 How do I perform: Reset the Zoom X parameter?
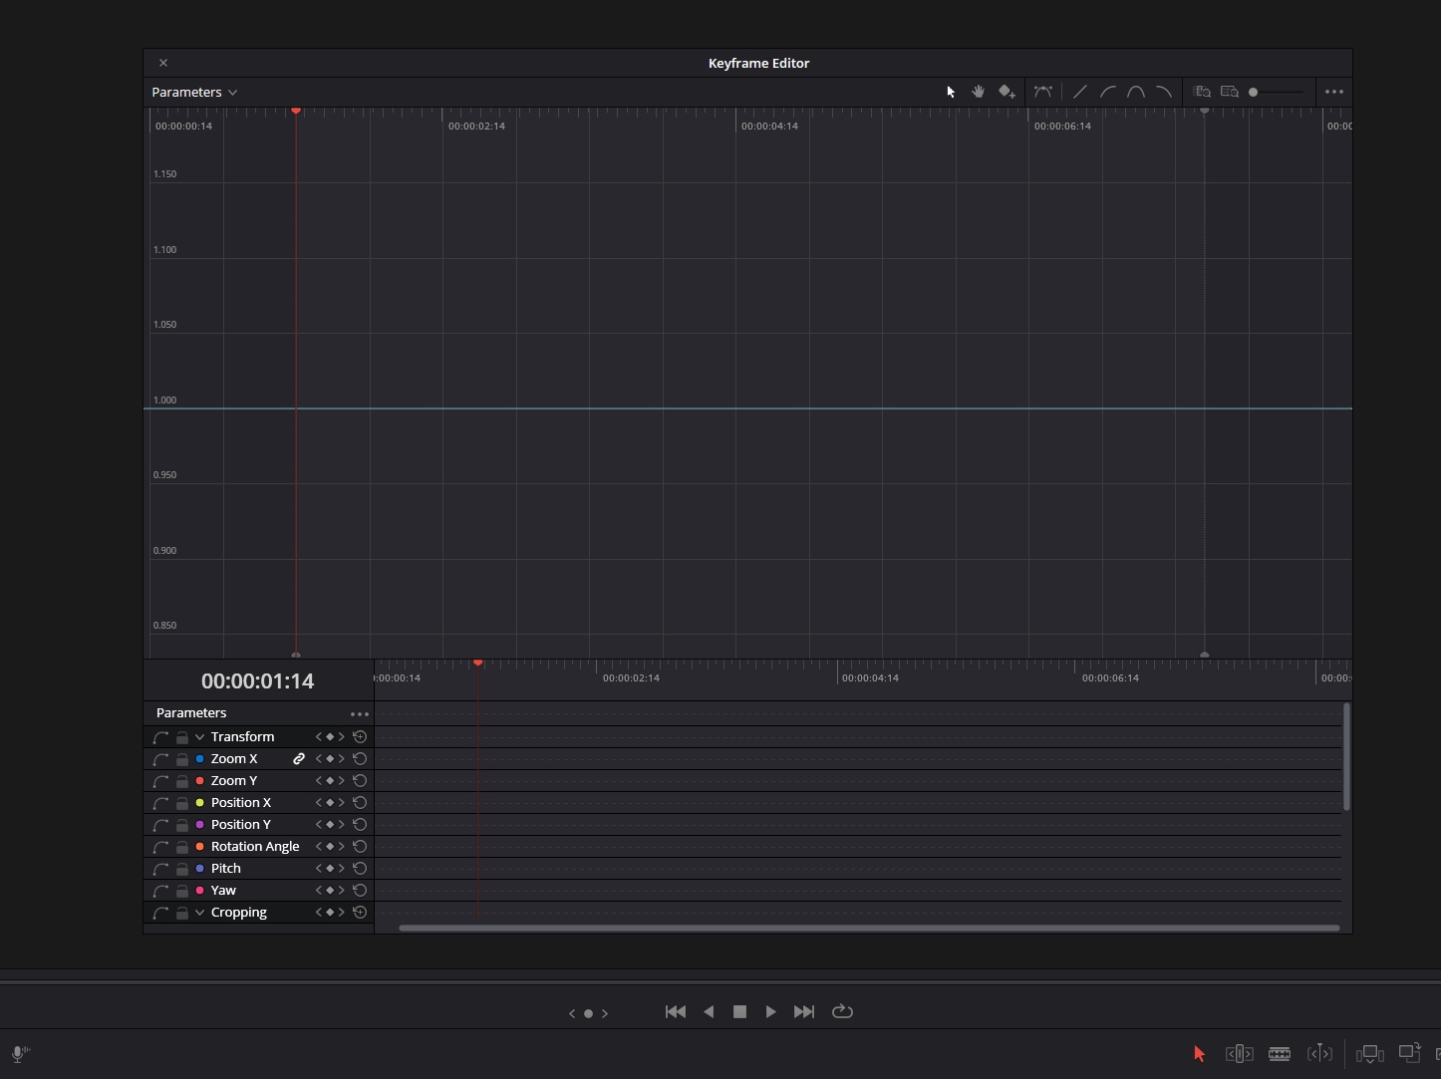tap(360, 759)
